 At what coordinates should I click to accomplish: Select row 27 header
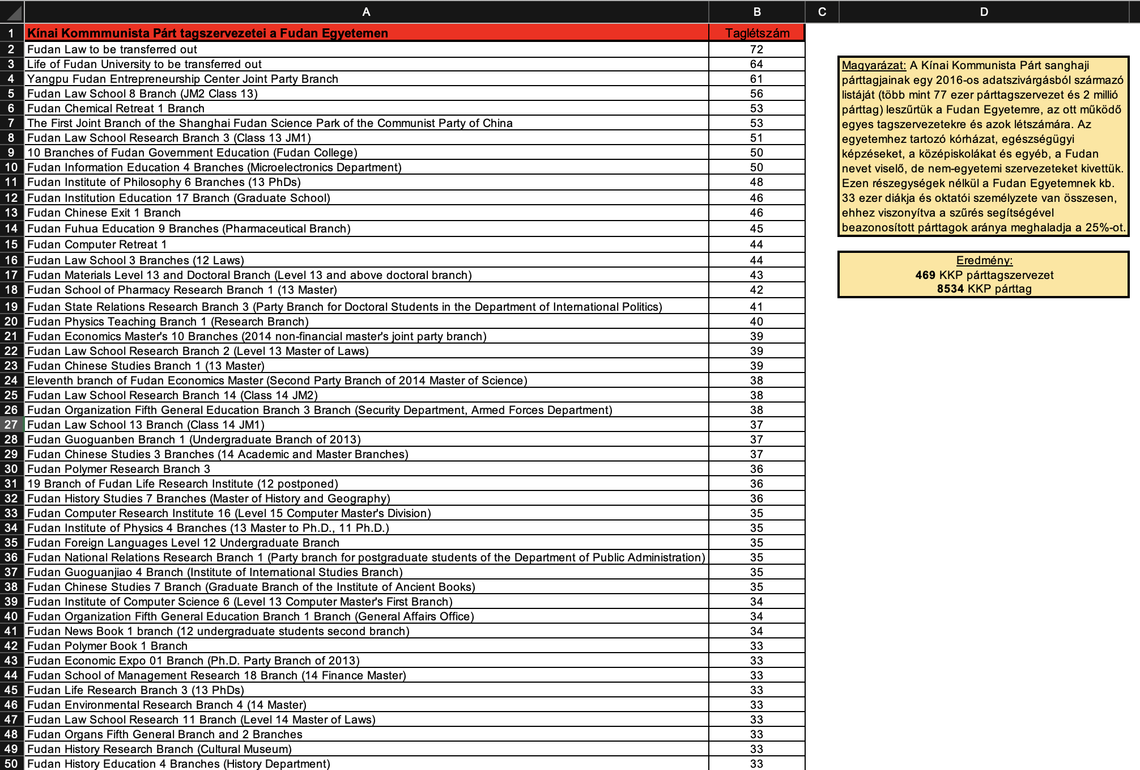(x=12, y=425)
